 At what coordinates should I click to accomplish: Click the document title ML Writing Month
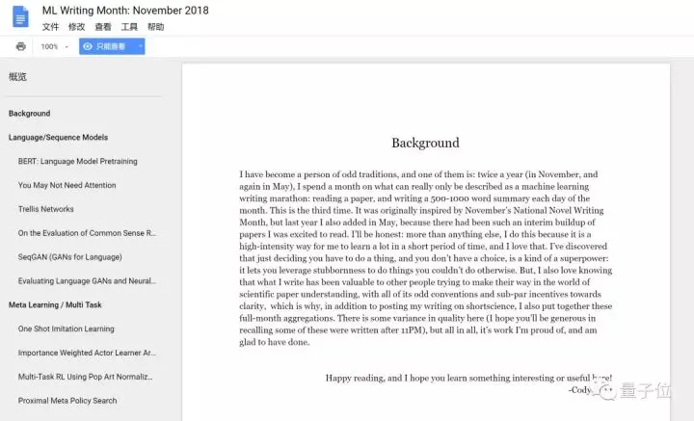[125, 11]
